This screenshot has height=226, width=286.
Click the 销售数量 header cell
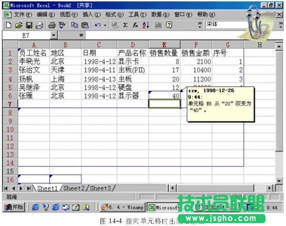point(164,53)
